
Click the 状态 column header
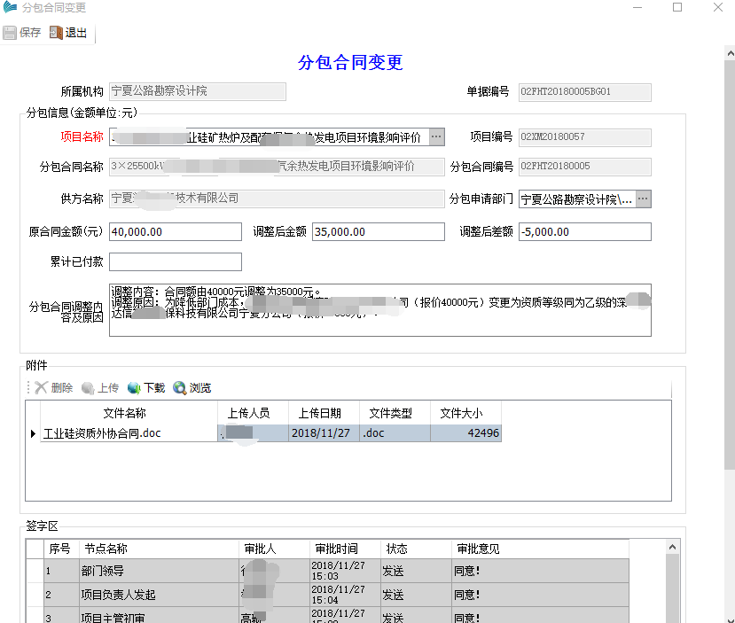click(x=416, y=549)
